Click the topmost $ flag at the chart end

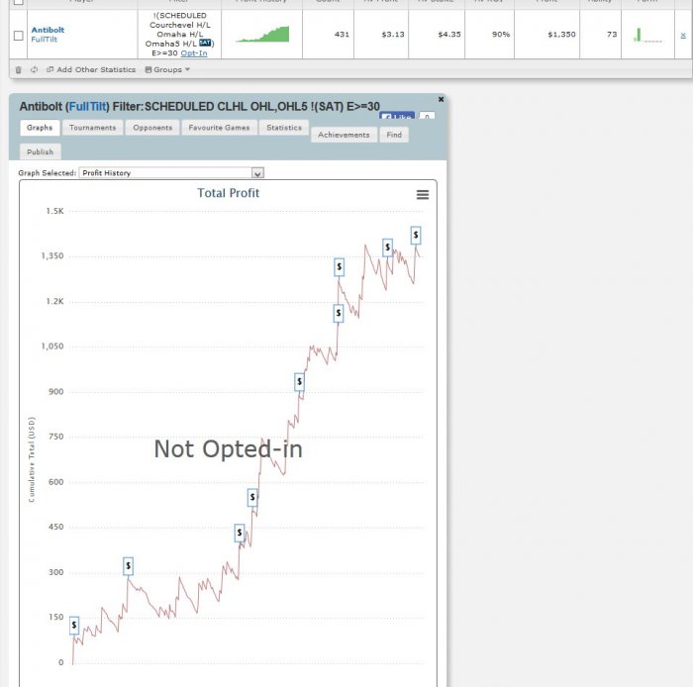click(x=416, y=236)
